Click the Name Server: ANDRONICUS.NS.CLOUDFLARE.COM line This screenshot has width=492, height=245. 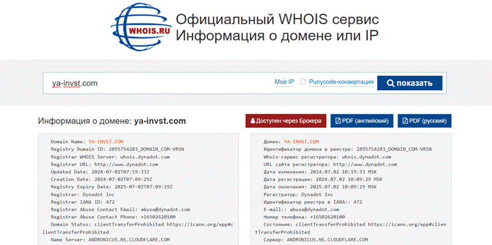[x=111, y=240]
